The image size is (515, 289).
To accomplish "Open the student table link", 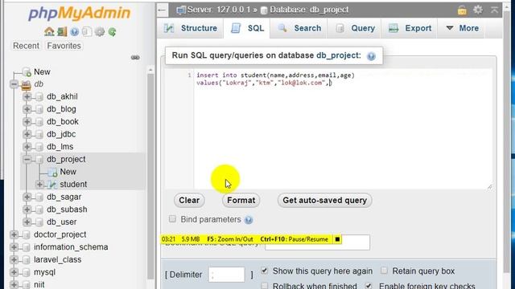I will pyautogui.click(x=73, y=185).
